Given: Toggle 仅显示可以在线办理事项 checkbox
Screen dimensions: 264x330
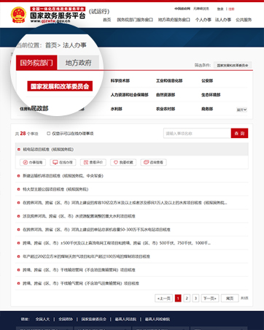Looking at the screenshot, I should point(49,134).
